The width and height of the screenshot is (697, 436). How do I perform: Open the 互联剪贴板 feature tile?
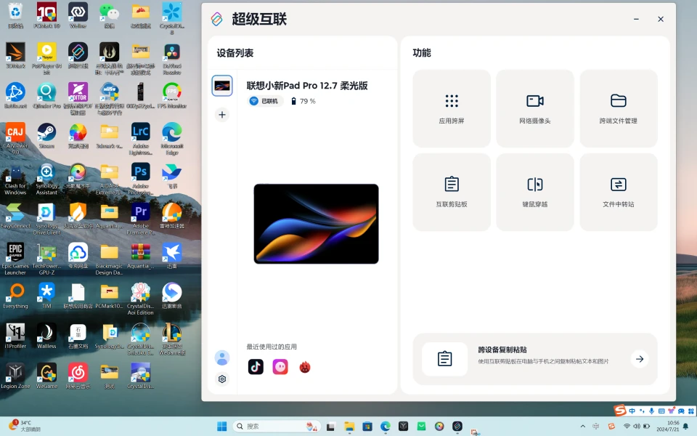click(x=452, y=192)
